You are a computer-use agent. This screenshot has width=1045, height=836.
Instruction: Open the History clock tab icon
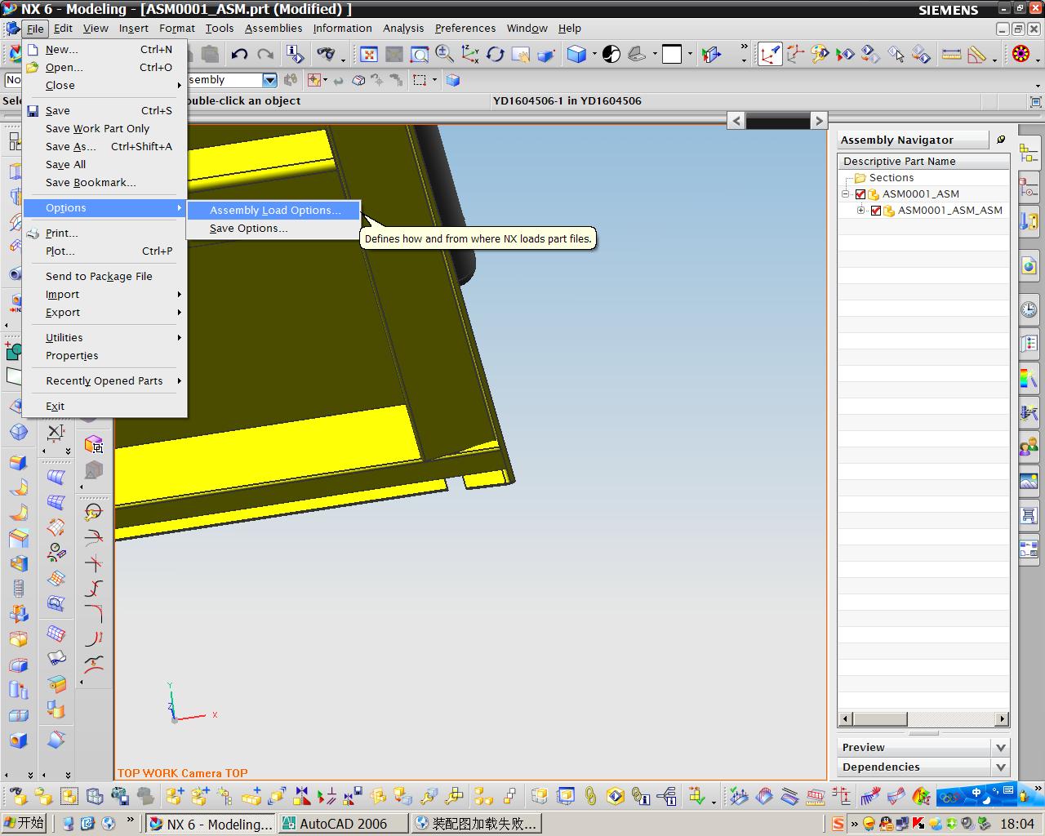(x=1029, y=309)
